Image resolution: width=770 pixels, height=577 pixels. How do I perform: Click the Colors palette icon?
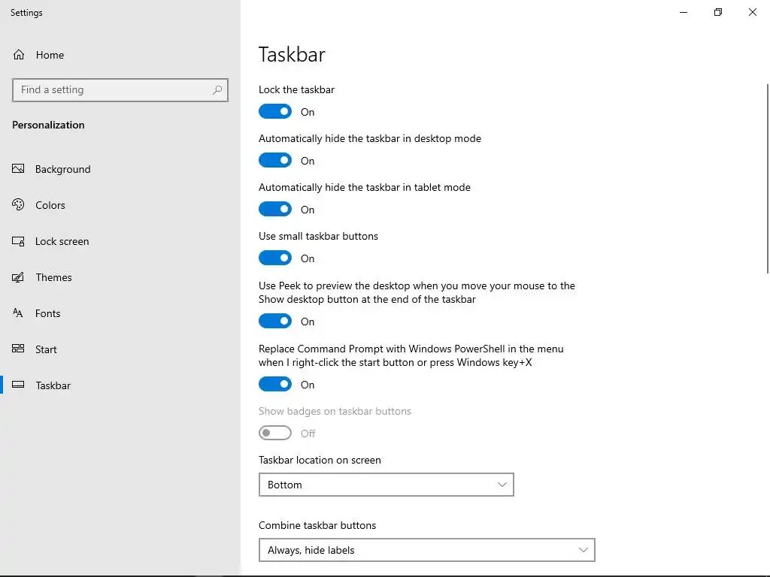pyautogui.click(x=19, y=205)
